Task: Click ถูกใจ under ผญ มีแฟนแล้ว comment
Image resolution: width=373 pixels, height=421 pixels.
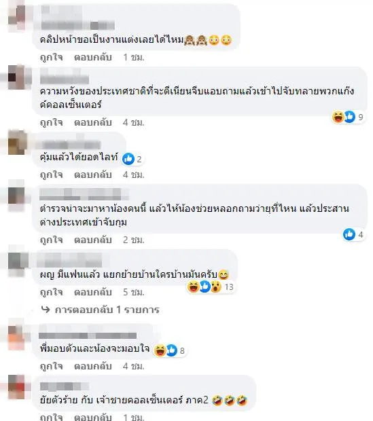Action: click(52, 292)
